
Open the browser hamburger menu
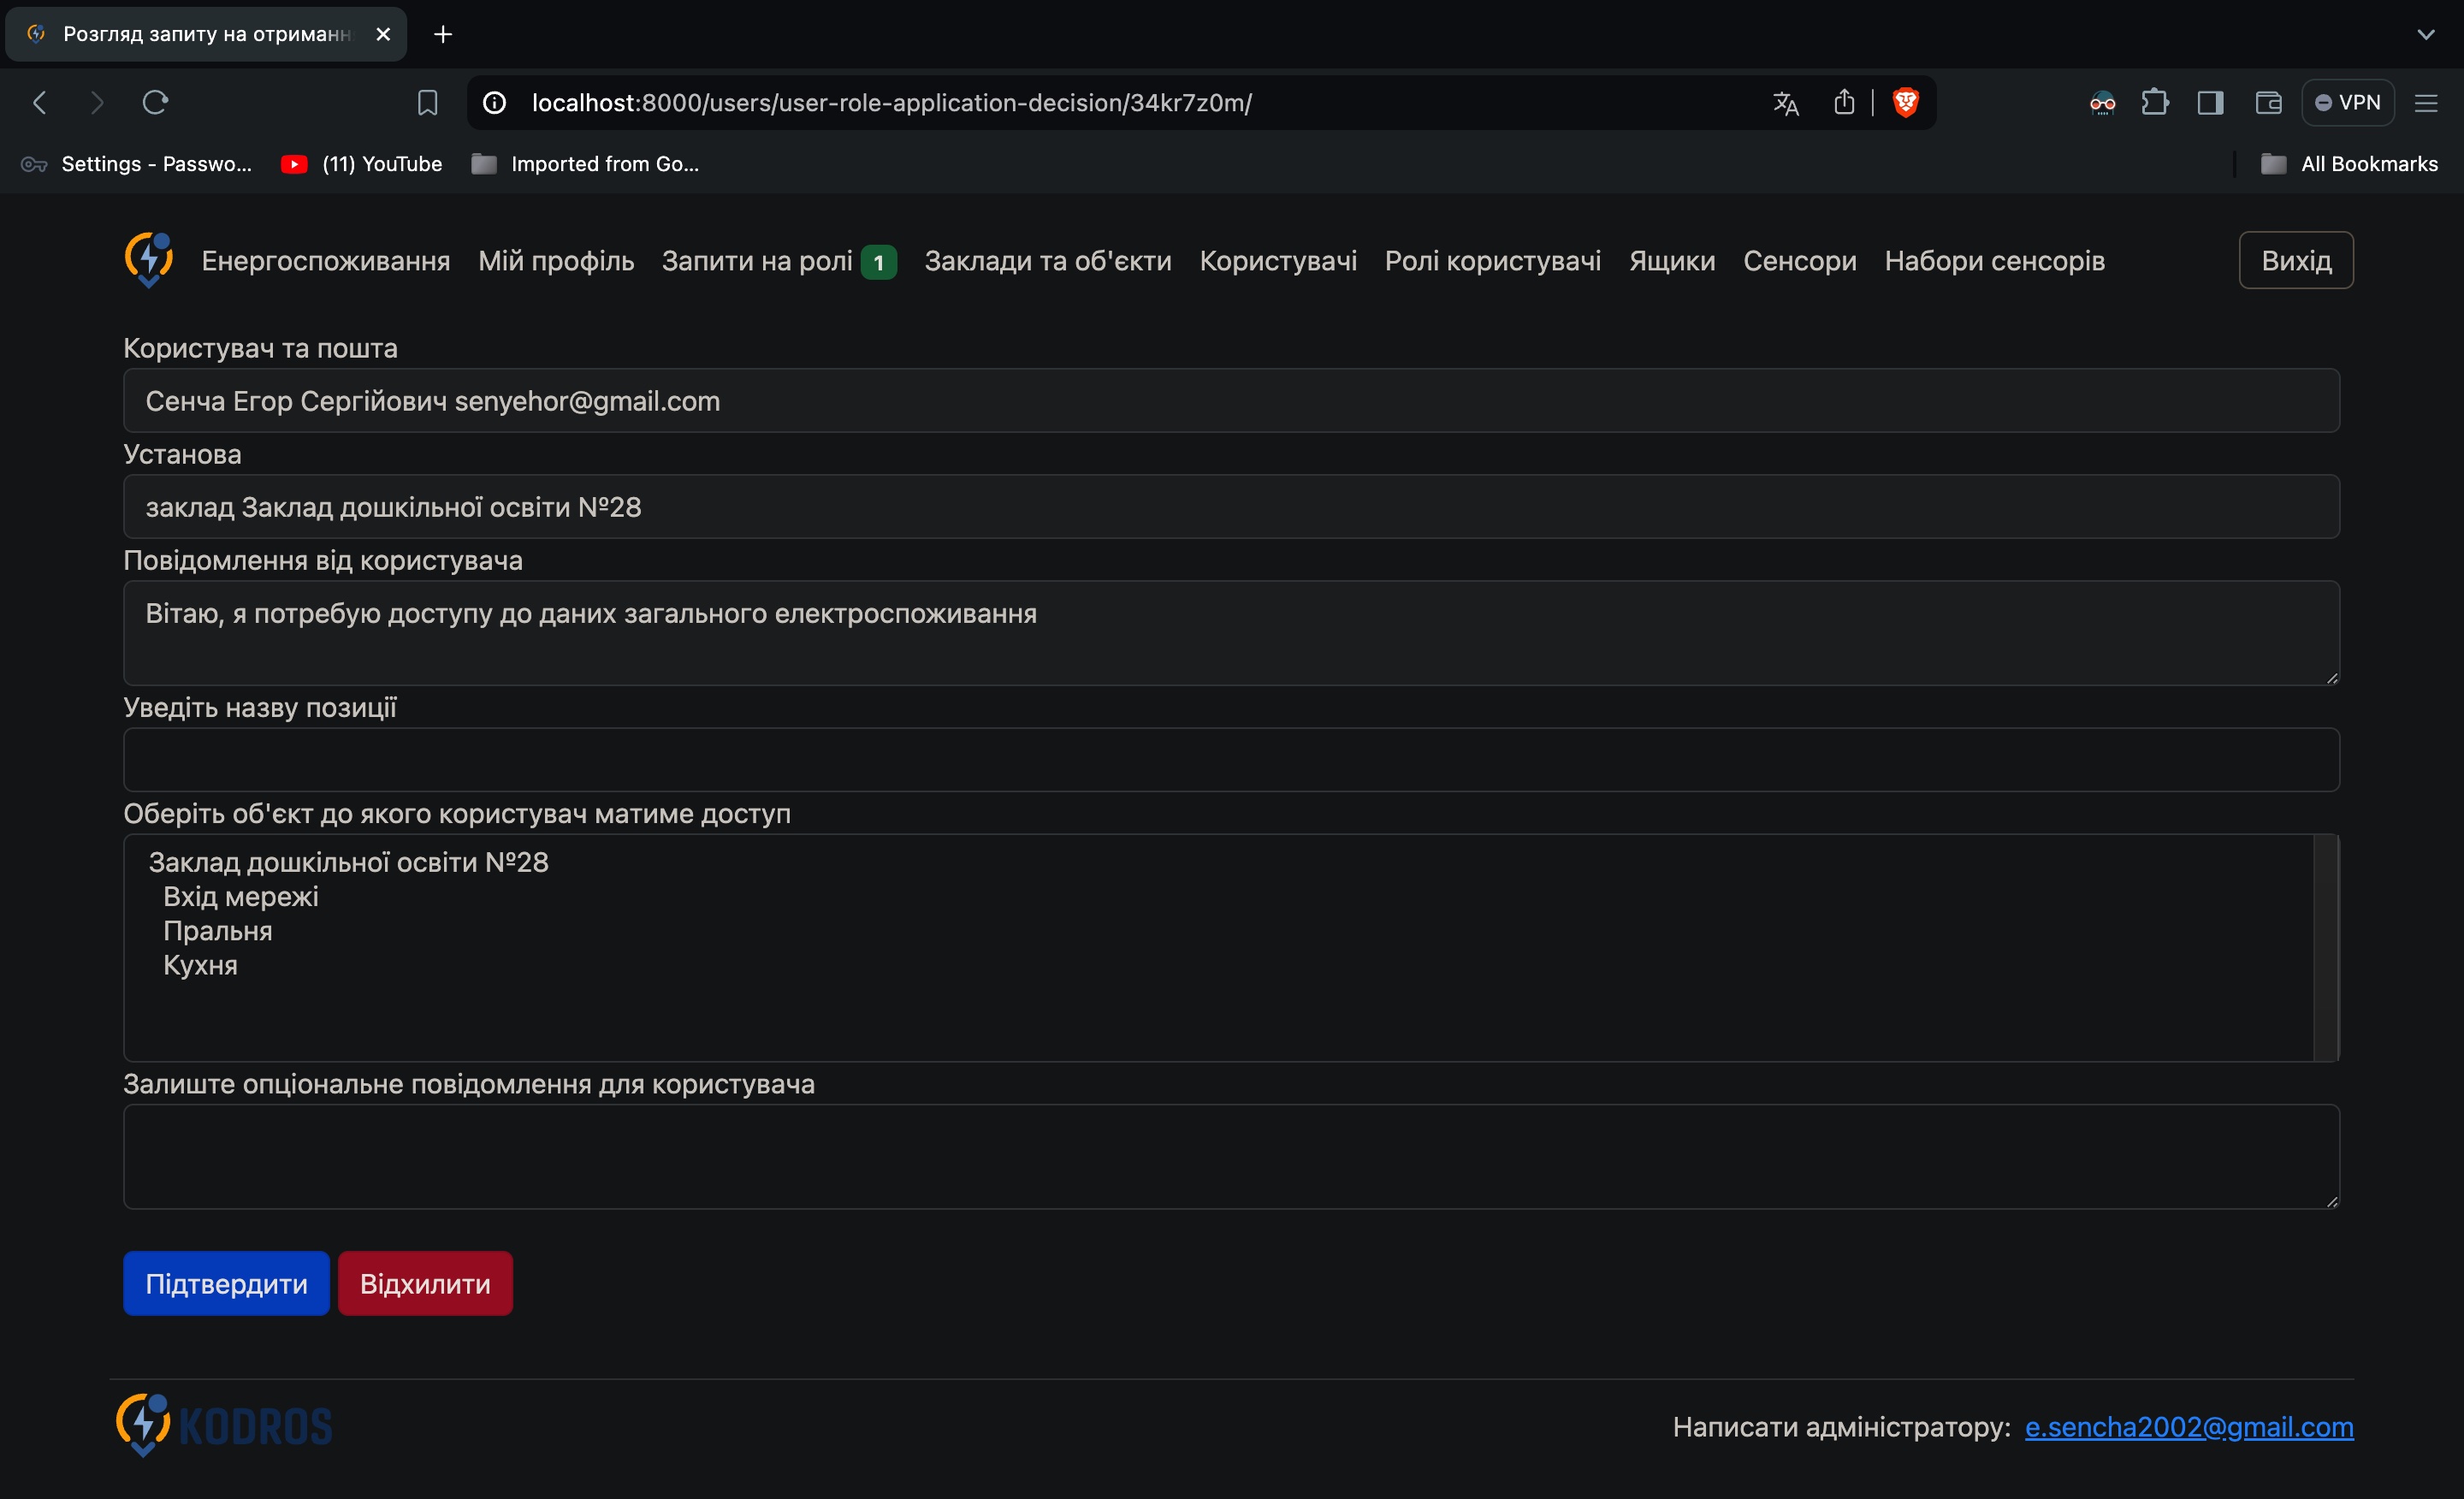click(x=2425, y=103)
